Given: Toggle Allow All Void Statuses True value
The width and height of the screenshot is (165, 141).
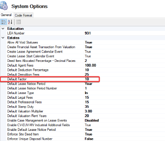Looking at the screenshot, I should 88,42.
